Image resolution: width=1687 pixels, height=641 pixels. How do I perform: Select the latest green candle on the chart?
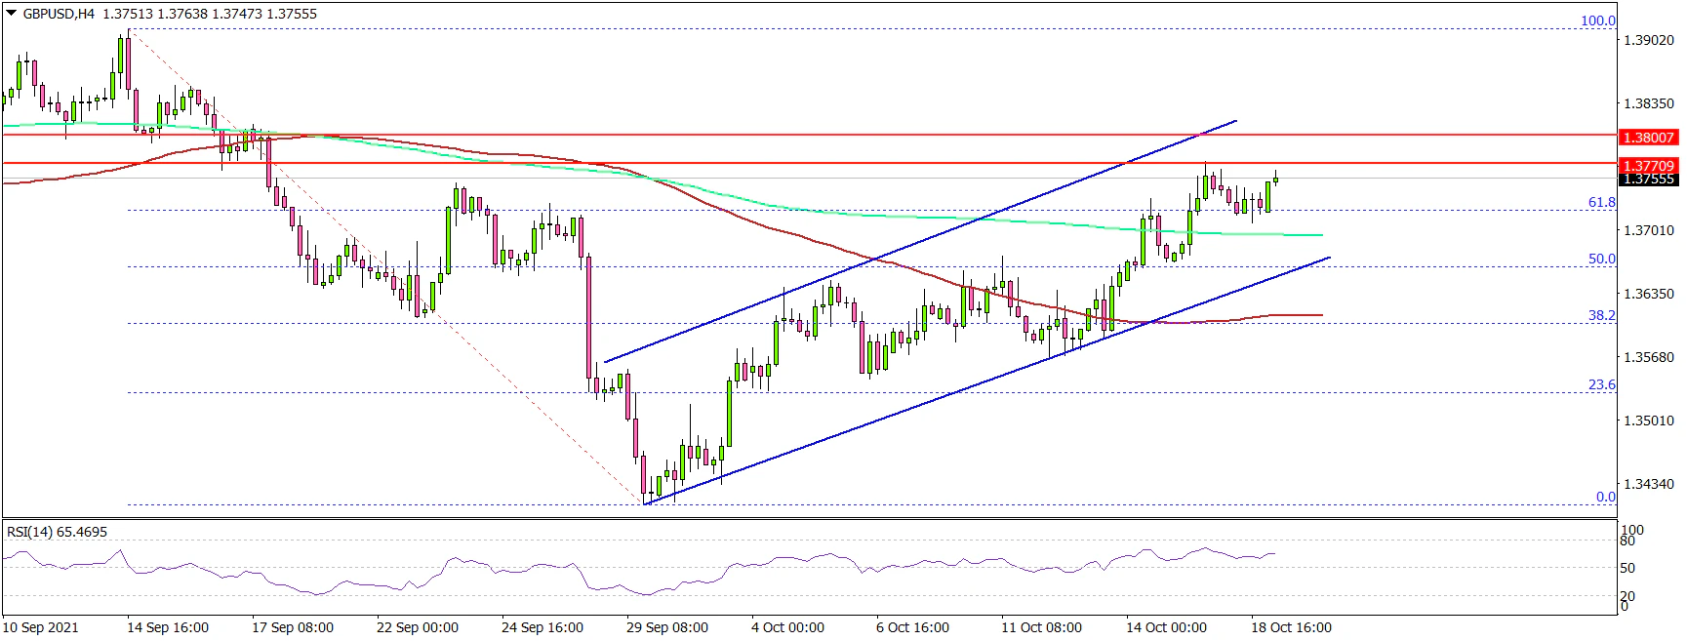1275,179
